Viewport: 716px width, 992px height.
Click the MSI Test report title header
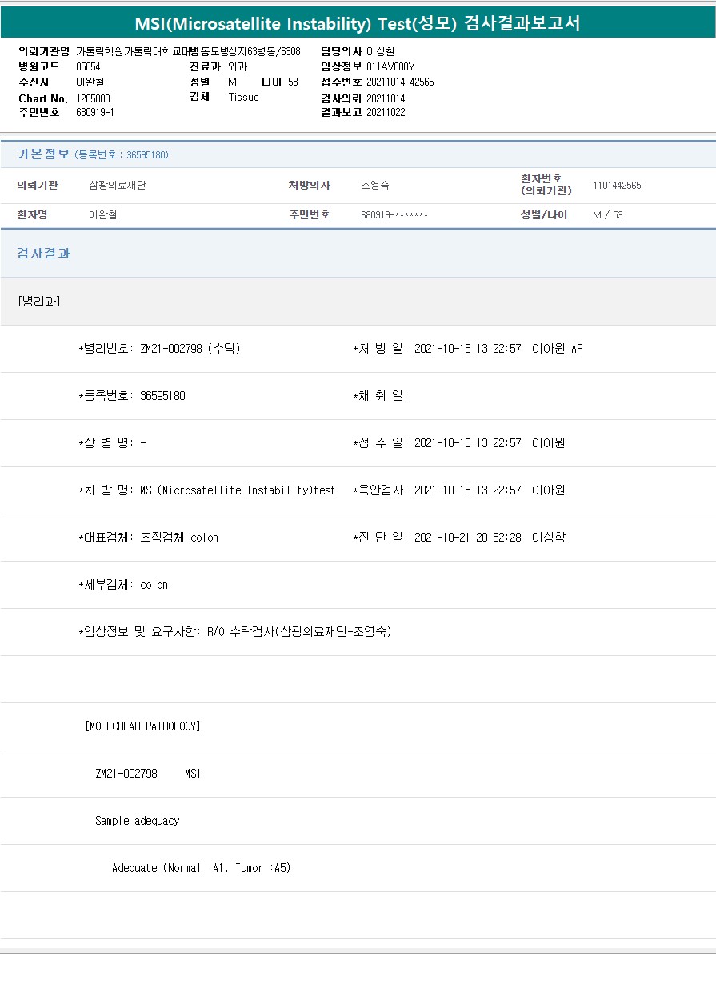tap(358, 24)
